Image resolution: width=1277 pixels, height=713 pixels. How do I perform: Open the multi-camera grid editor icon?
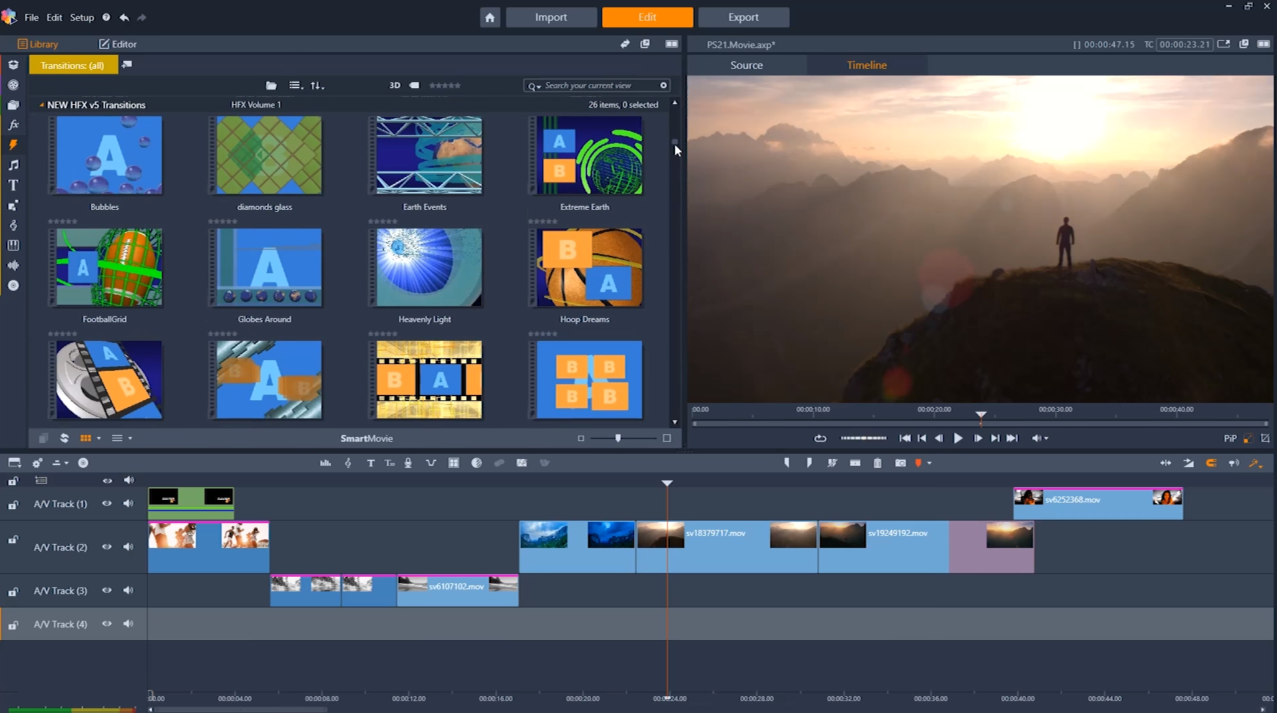[x=453, y=463]
